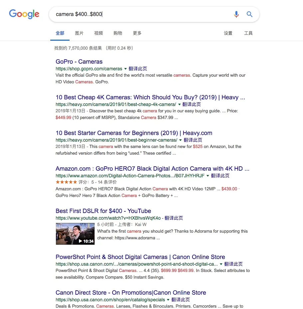Select the 全部 tab
303x309 pixels.
click(x=60, y=33)
